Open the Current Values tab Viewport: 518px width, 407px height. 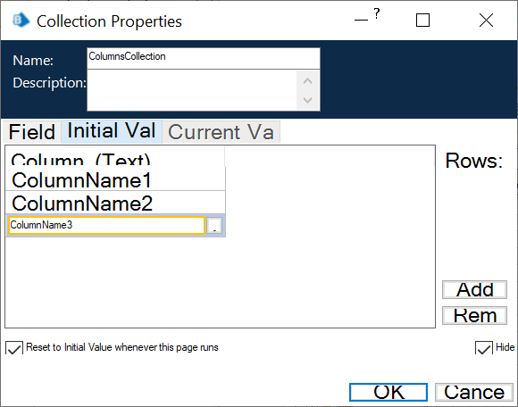[x=221, y=132]
